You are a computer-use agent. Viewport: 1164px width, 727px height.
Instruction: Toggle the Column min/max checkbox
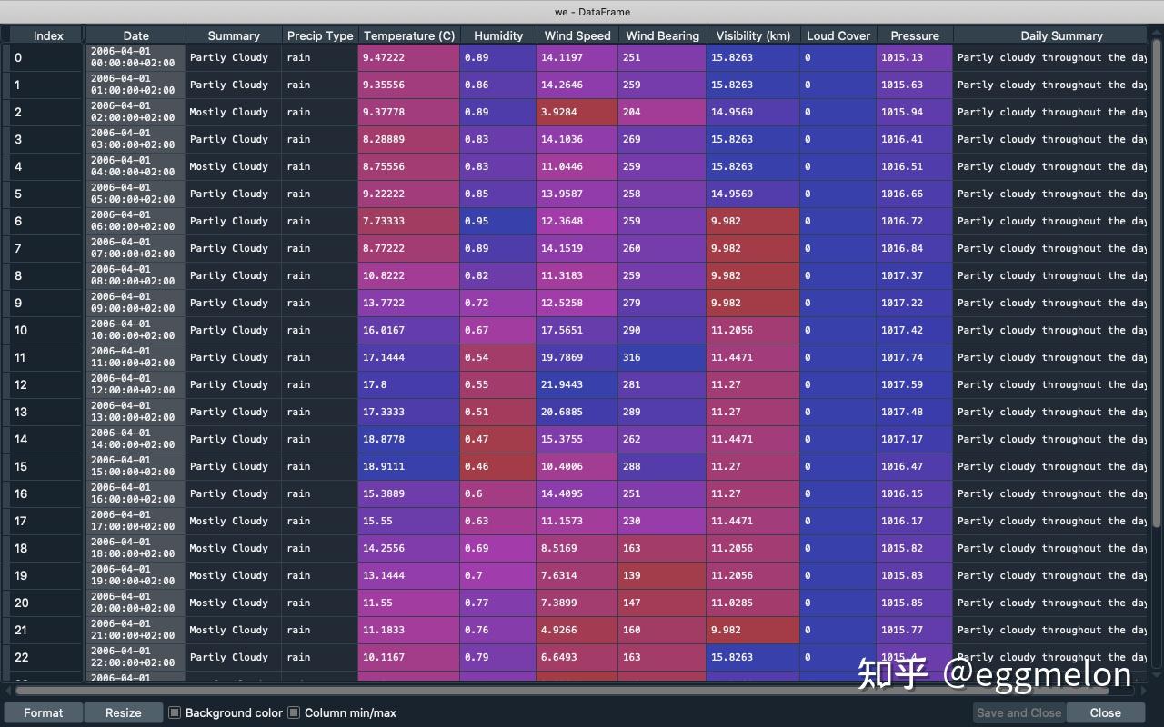(293, 712)
